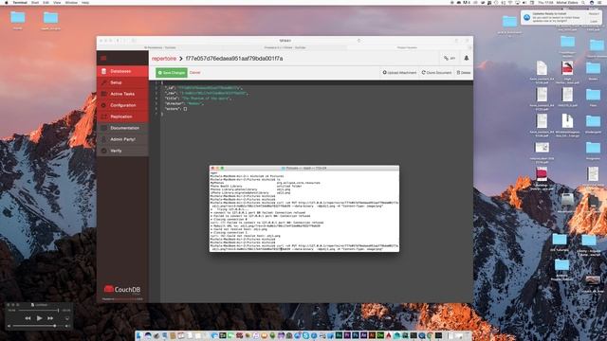Open Setup in the CouchDB sidebar
The width and height of the screenshot is (607, 341).
(122, 82)
